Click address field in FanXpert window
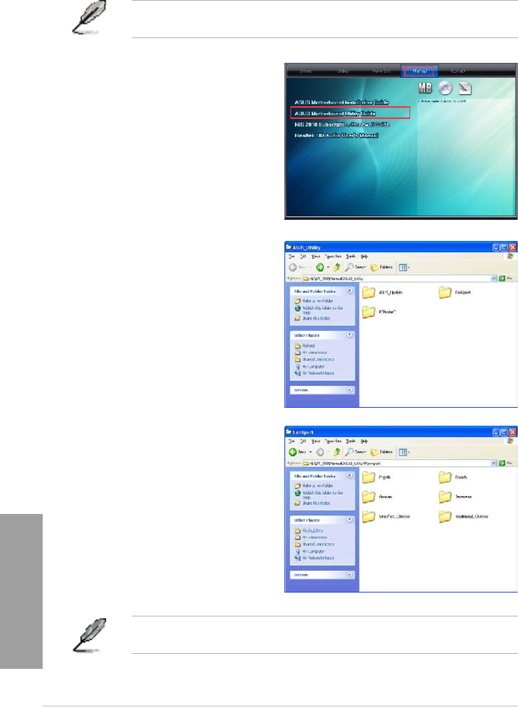 399,463
